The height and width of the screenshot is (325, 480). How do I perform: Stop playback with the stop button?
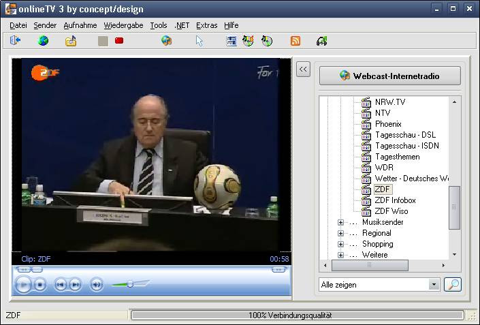point(39,285)
